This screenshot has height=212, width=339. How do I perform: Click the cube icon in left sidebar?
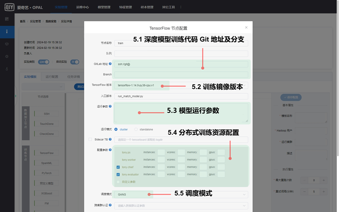(7, 44)
